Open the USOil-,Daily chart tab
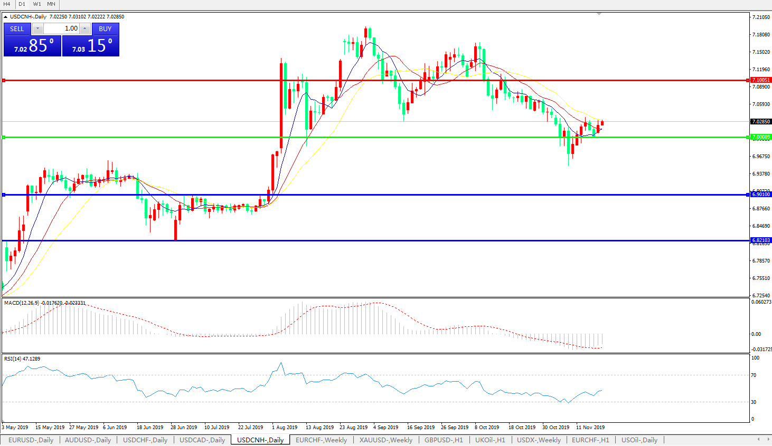Viewport: 772px width, 446px height. (x=639, y=440)
